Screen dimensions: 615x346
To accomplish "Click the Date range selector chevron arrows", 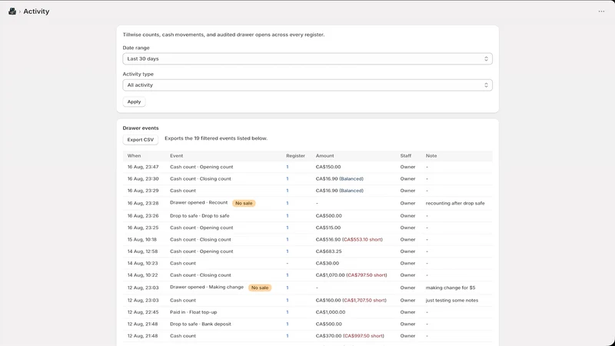I will tap(486, 59).
